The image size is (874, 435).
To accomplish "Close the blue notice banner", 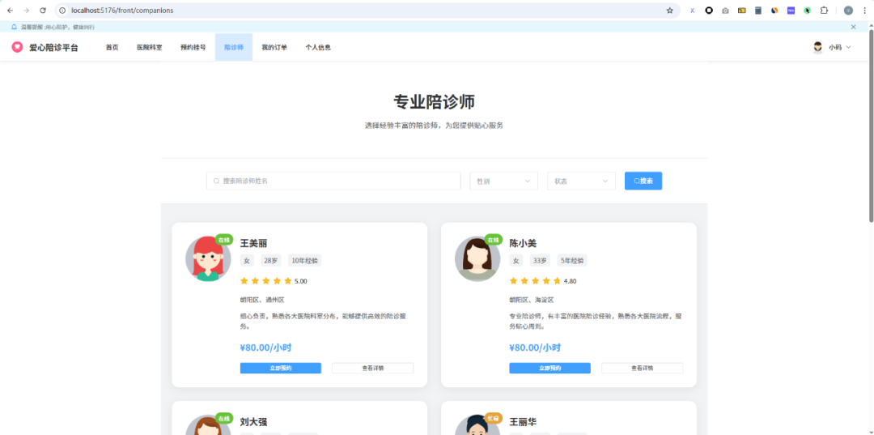I will (854, 27).
